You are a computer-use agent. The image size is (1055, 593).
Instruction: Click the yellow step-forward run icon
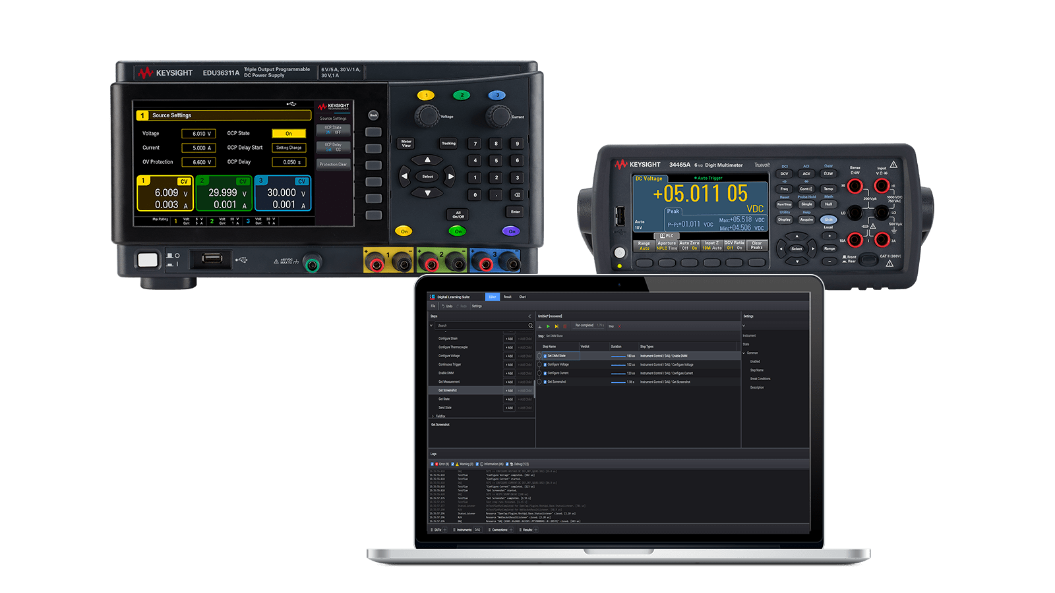(x=557, y=326)
